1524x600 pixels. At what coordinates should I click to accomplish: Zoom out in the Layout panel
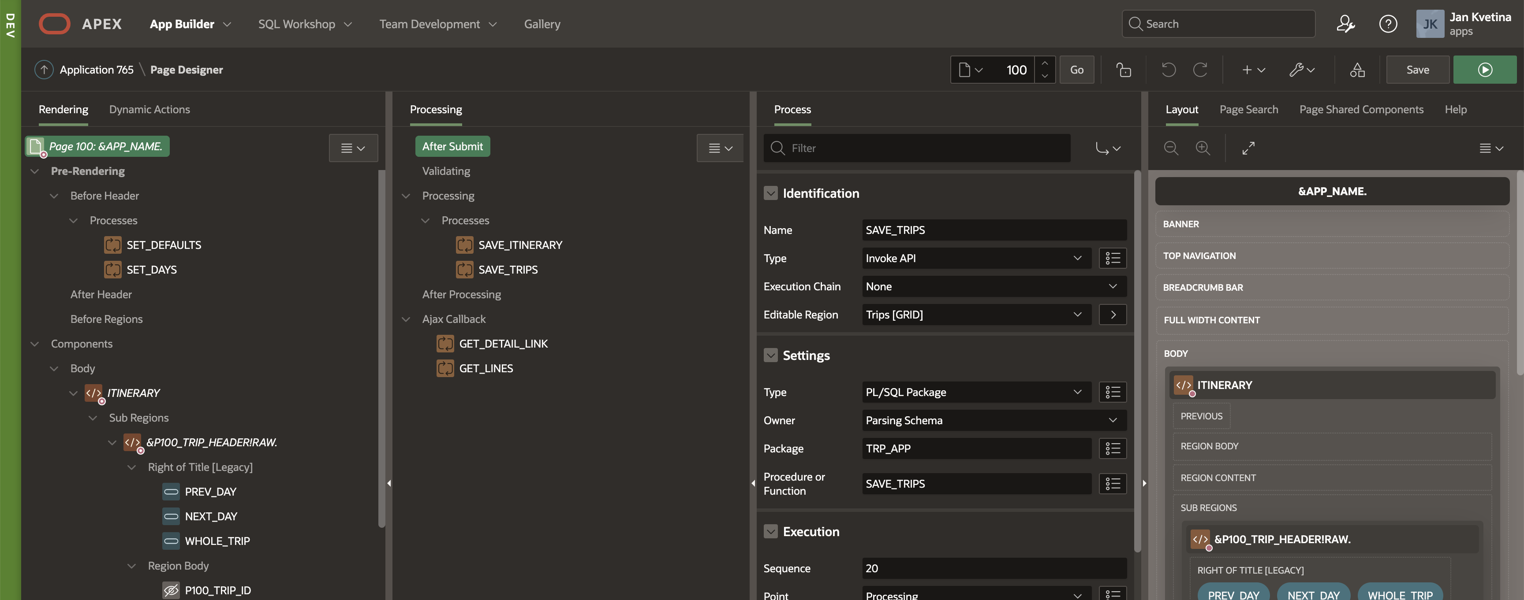point(1171,148)
